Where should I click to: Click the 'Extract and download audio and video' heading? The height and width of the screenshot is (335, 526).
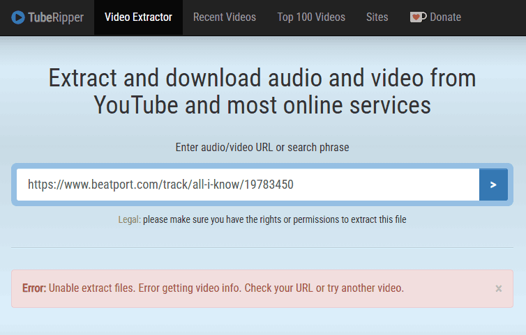coord(262,91)
